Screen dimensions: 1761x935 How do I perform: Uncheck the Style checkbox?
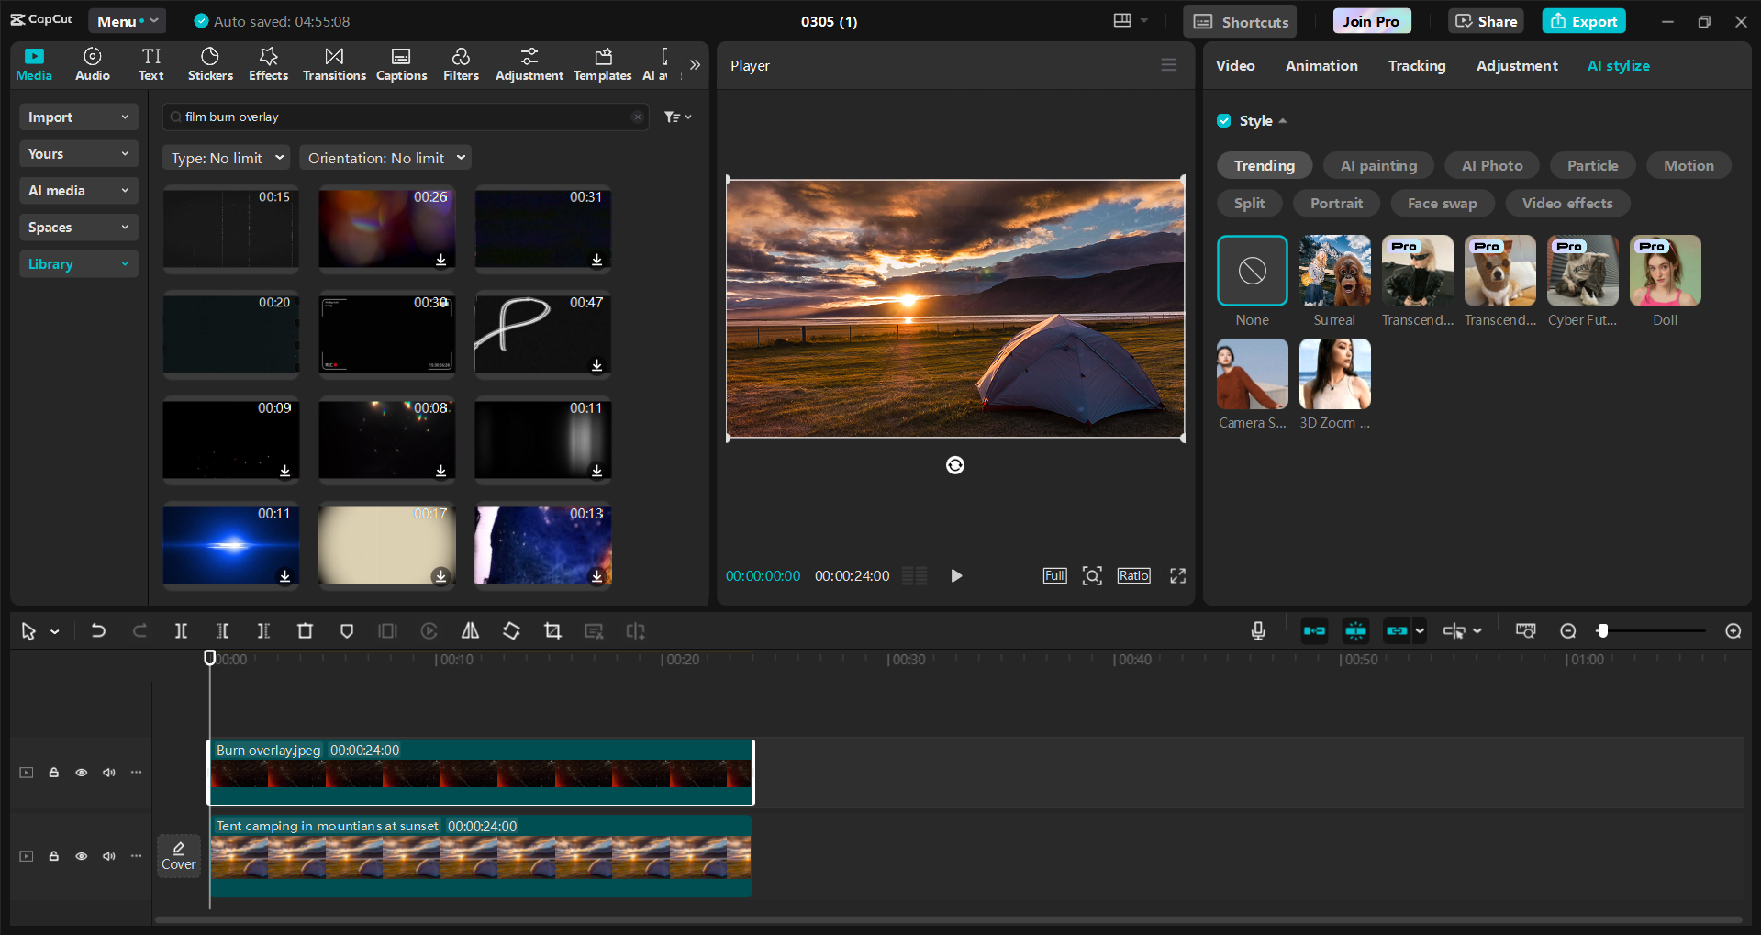[x=1224, y=120]
